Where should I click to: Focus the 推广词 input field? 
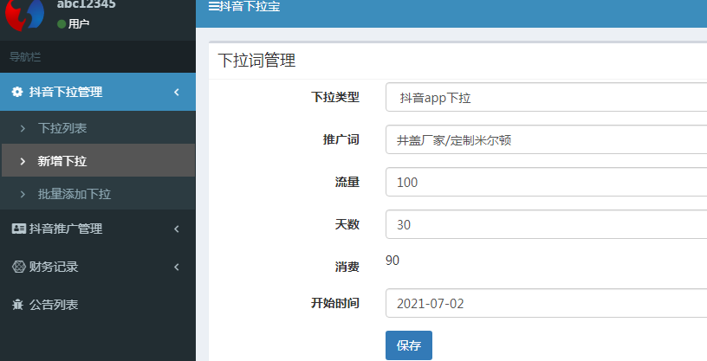coord(546,139)
